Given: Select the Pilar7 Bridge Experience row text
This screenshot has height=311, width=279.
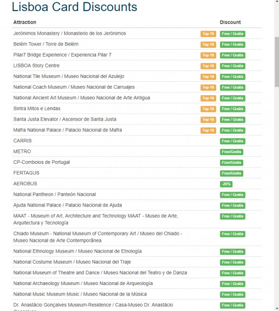Looking at the screenshot, I should tap(62, 55).
